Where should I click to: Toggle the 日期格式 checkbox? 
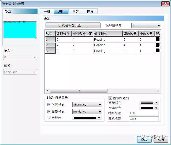click(49, 111)
